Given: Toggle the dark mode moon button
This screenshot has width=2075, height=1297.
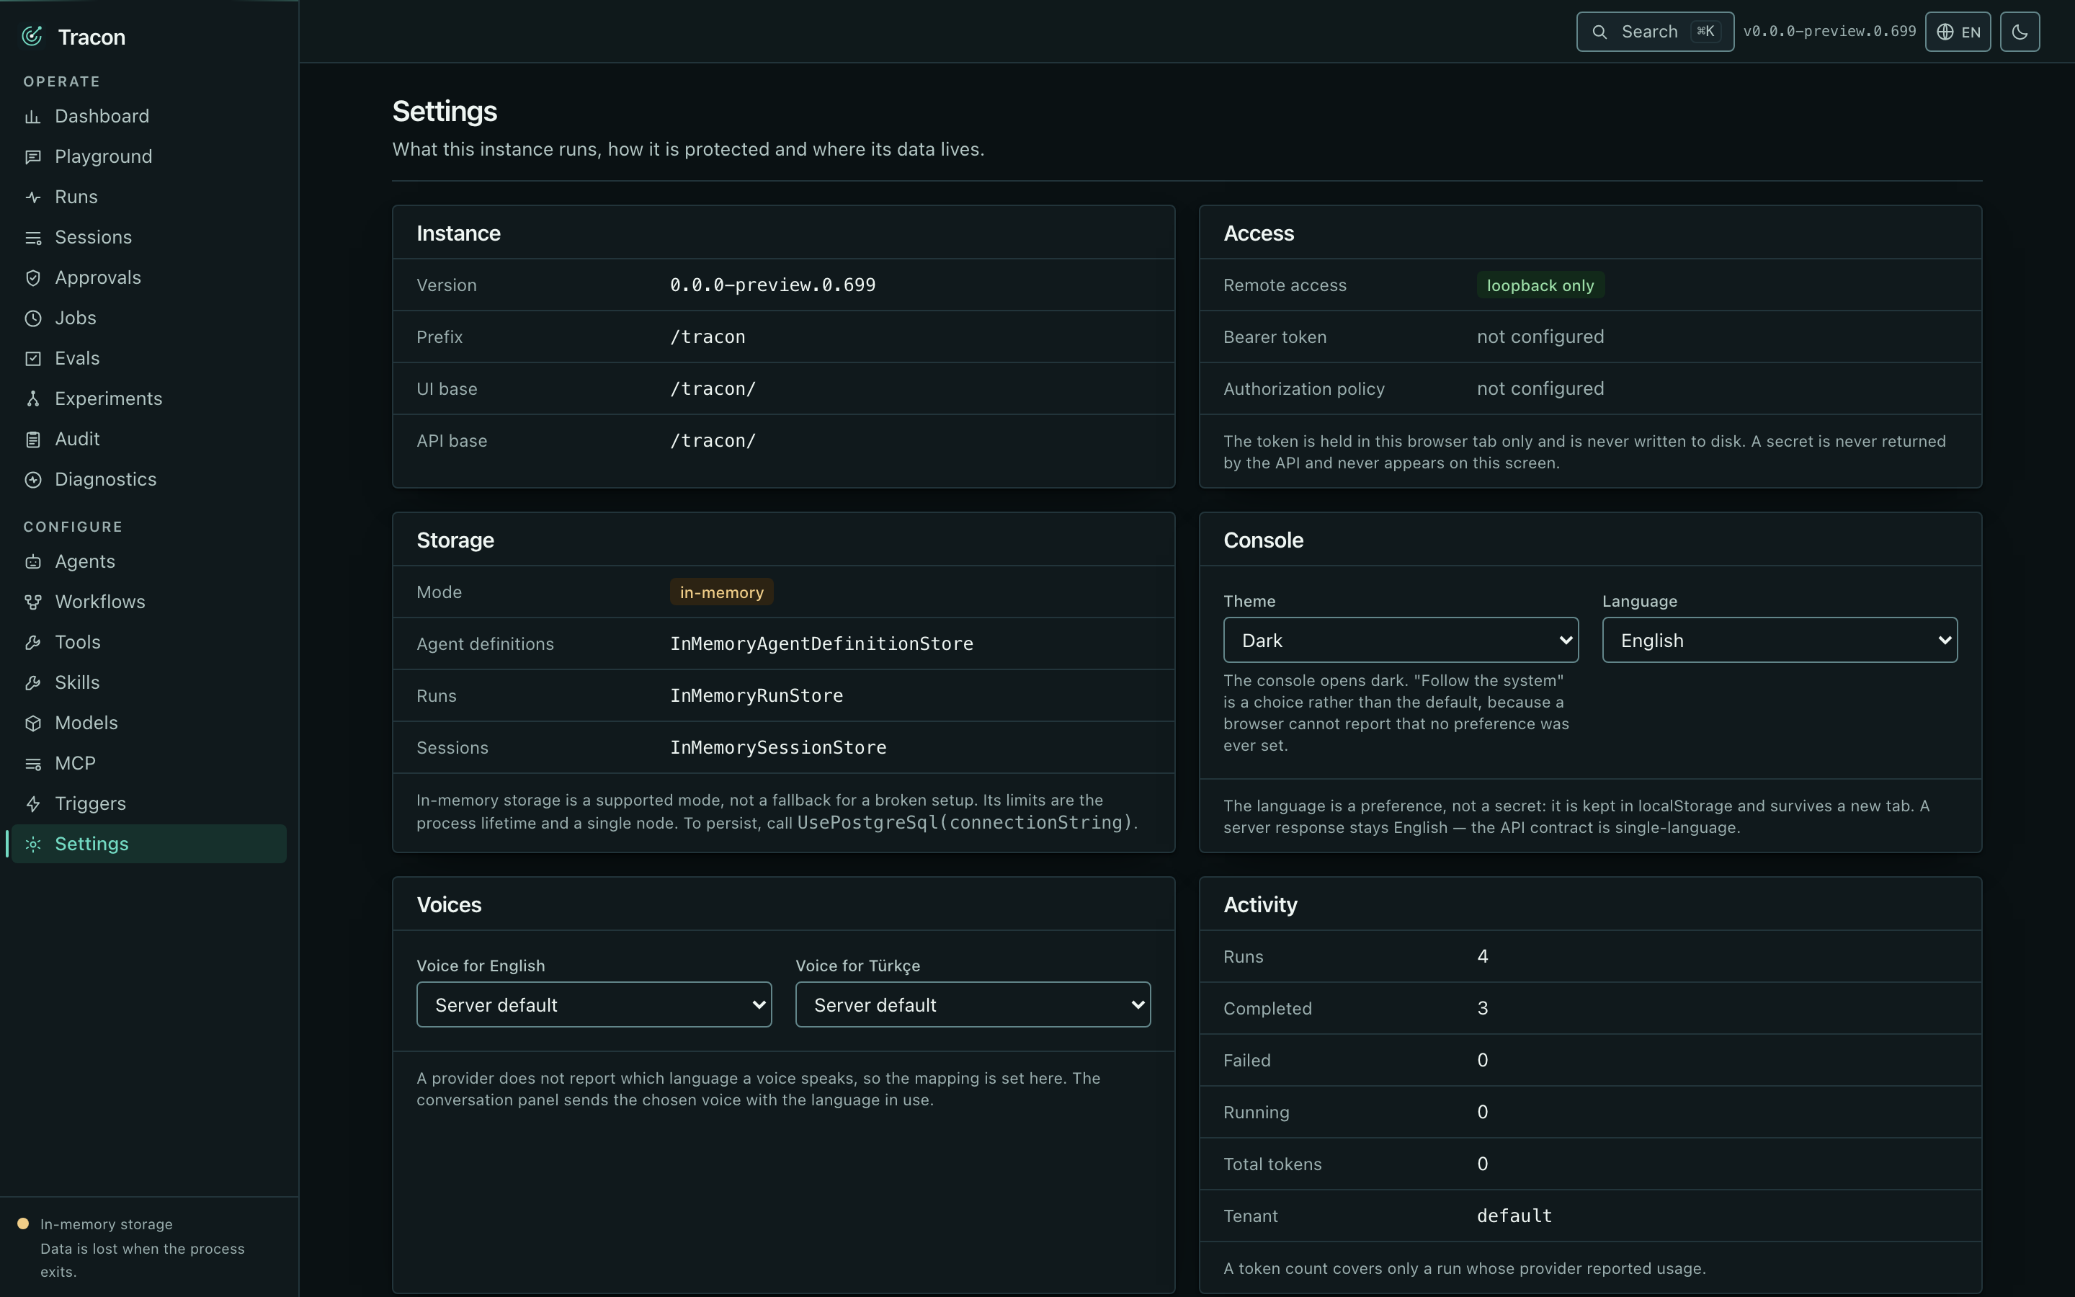Looking at the screenshot, I should point(2020,32).
